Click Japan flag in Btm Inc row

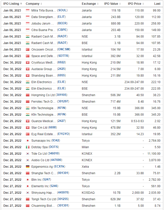click(x=28, y=180)
